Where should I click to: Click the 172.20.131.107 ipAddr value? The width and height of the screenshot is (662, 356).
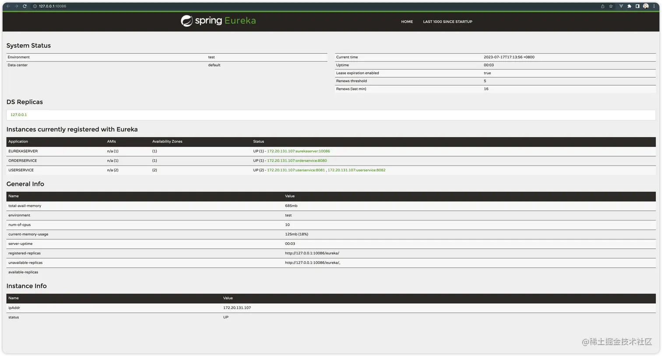point(237,307)
